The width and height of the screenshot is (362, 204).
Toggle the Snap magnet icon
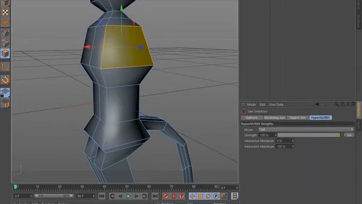5,79
